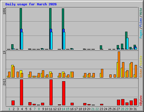Click x-axis day label 19 at the bottom

(84, 109)
